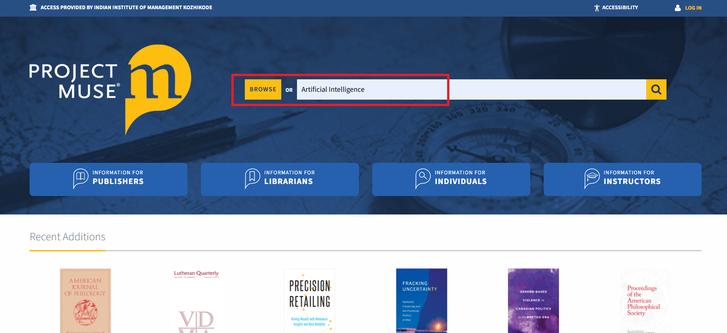Click the bookmark icon for Librarians
The image size is (727, 333).
(252, 178)
